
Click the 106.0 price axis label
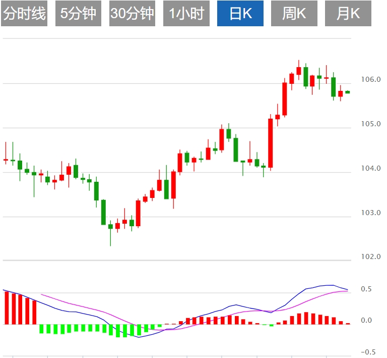(x=371, y=79)
